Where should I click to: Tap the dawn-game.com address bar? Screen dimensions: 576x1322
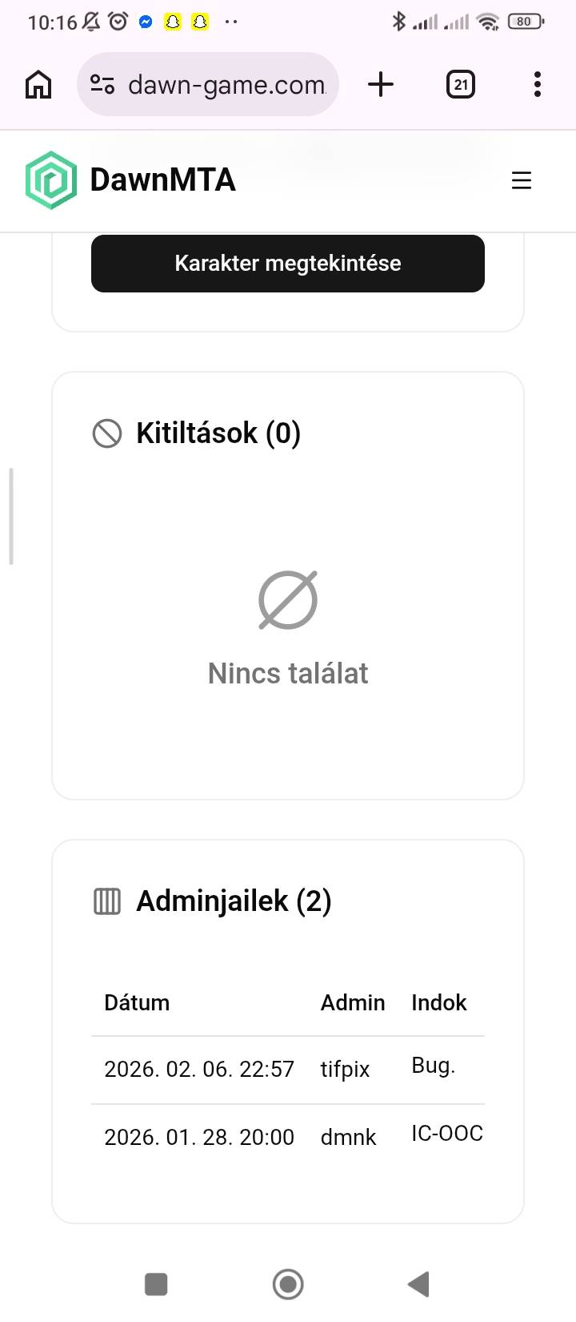(226, 84)
